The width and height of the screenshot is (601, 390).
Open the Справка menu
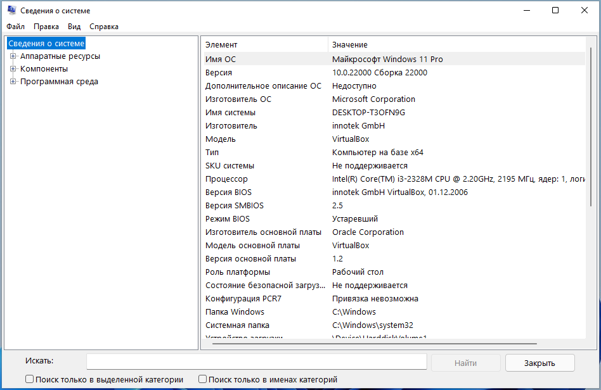[x=104, y=27]
